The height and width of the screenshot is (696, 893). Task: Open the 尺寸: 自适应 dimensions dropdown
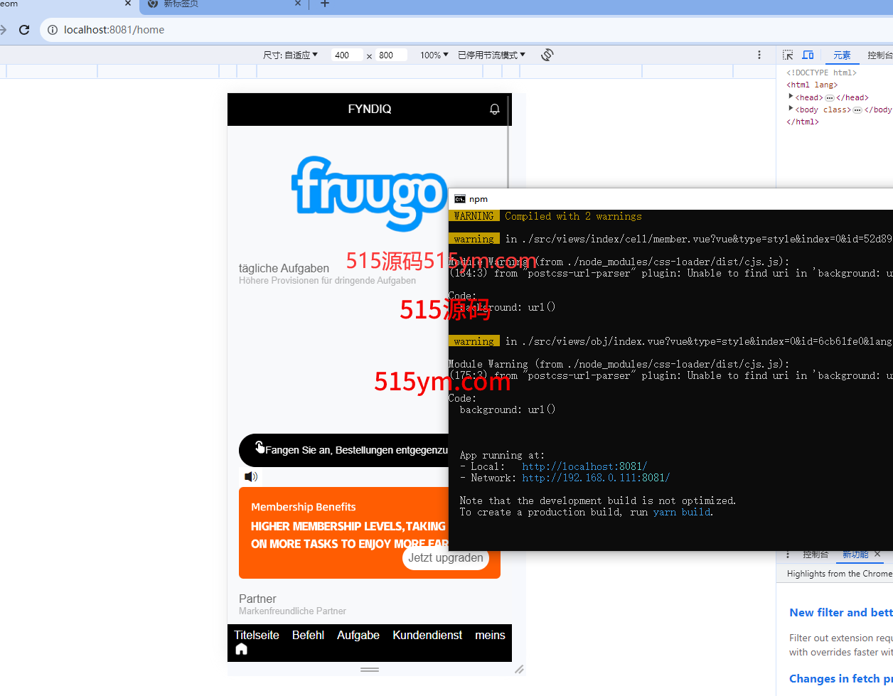pos(291,55)
